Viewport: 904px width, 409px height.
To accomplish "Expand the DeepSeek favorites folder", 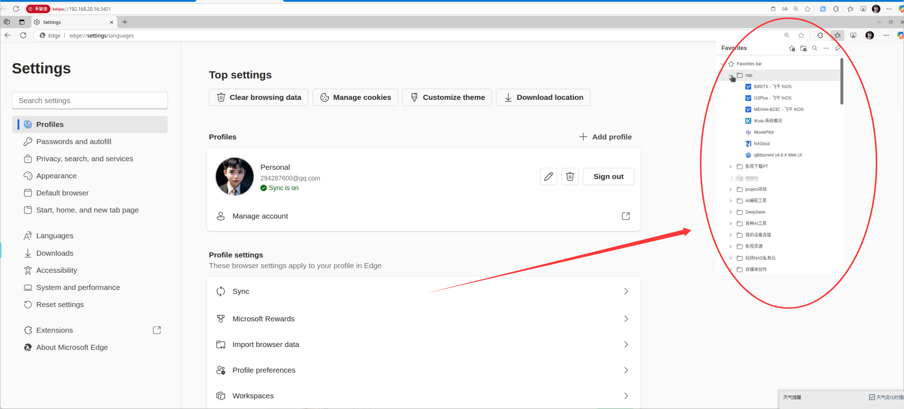I will [x=730, y=212].
